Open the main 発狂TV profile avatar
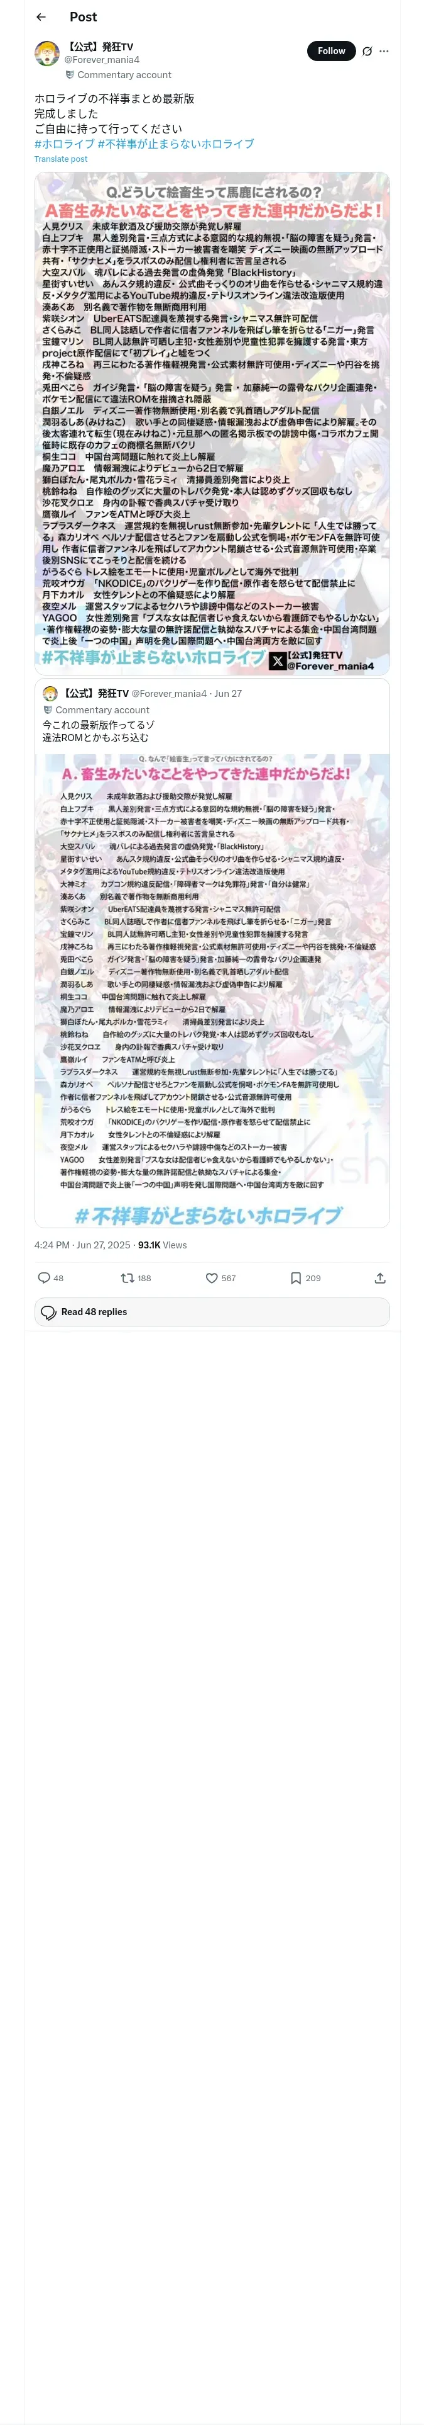Screen dimensions: 424x2425 click(47, 54)
